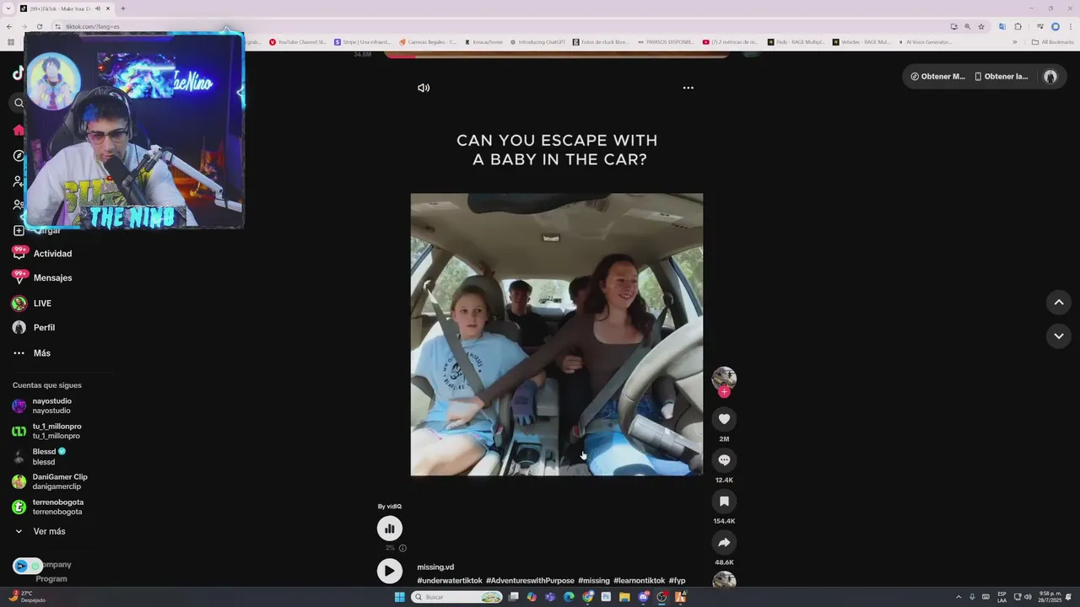
Task: Open taskbar clock showing 9:58 p. m.
Action: point(1050,597)
